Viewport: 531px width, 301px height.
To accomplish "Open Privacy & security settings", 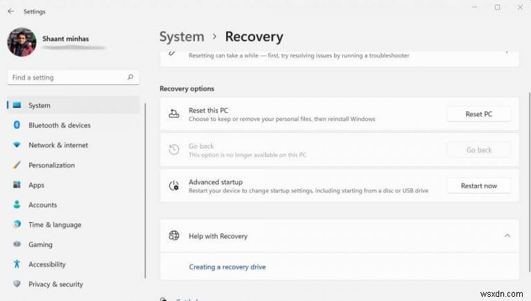I will 73,284.
